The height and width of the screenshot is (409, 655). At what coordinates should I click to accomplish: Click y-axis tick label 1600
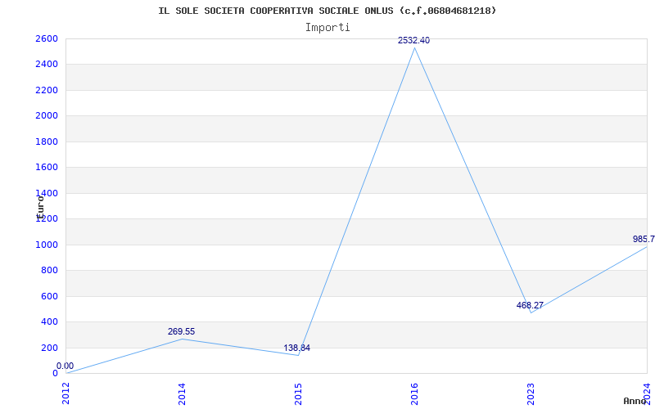point(47,168)
